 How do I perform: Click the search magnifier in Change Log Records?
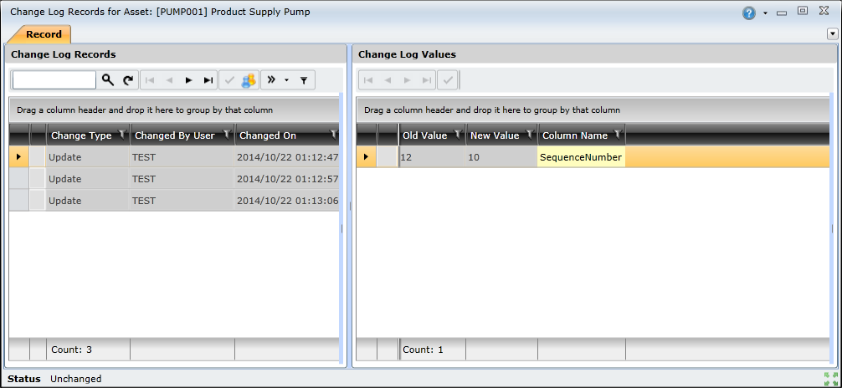108,80
